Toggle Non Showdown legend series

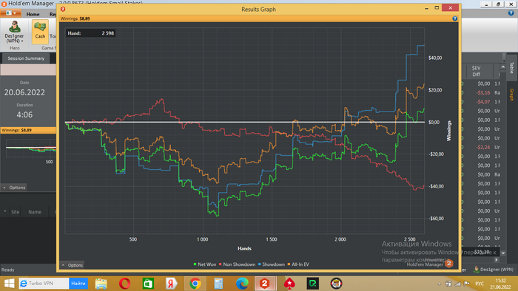[237, 264]
